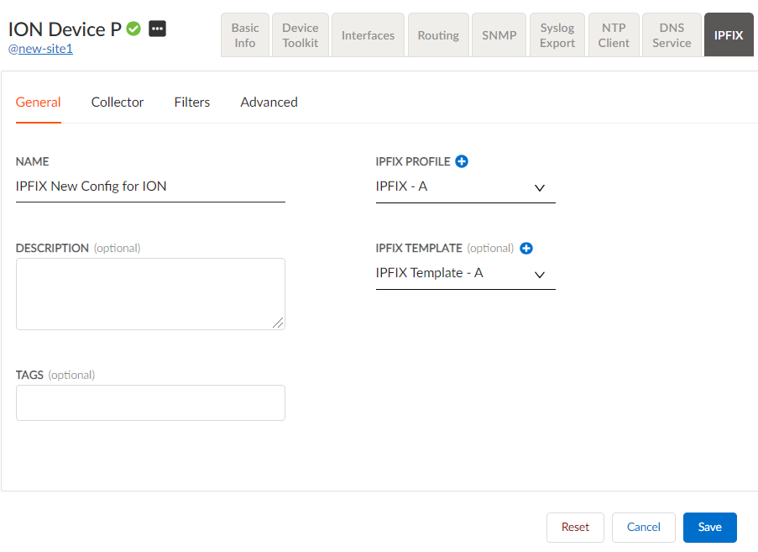Cancel the IPFIX configuration changes
The image size is (758, 552).
(x=643, y=527)
